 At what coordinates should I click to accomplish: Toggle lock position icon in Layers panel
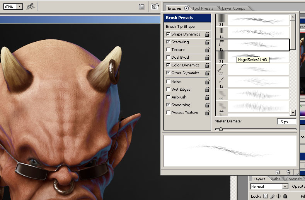(279, 196)
